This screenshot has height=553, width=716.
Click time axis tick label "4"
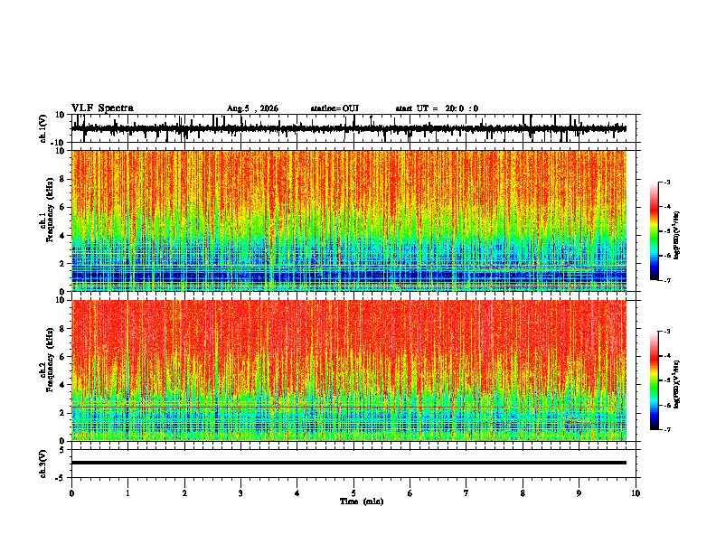pos(297,493)
